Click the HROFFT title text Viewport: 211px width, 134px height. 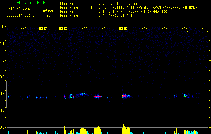click(x=34, y=3)
